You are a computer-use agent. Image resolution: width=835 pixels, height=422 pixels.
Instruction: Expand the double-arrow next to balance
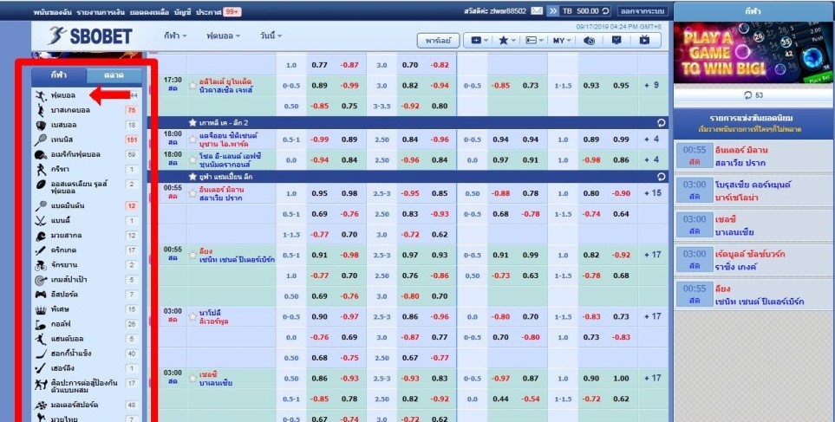coord(552,11)
